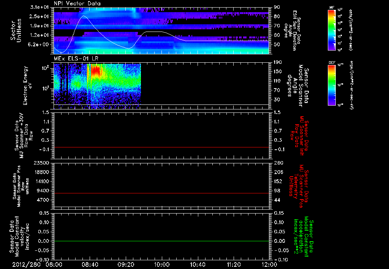Screen dimensions: 389x269
Task: Click the 1.2e+01 sector tick value
Action: [x=40, y=35]
